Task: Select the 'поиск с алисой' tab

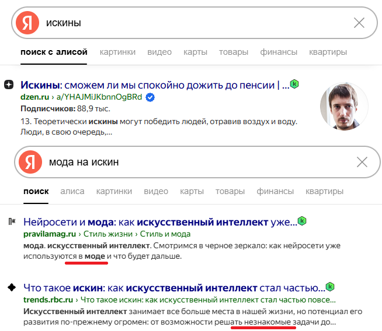Action: pyautogui.click(x=54, y=52)
